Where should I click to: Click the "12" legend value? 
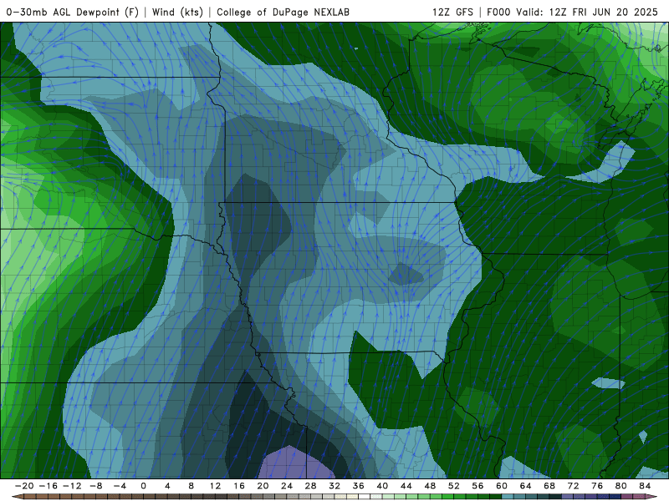[215, 486]
